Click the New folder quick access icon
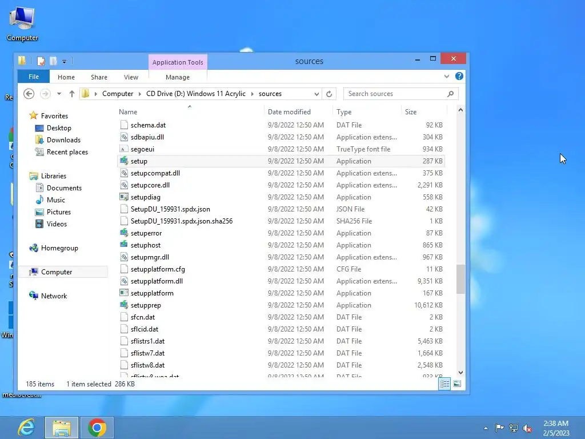Viewport: 585px width, 439px height. pos(53,61)
